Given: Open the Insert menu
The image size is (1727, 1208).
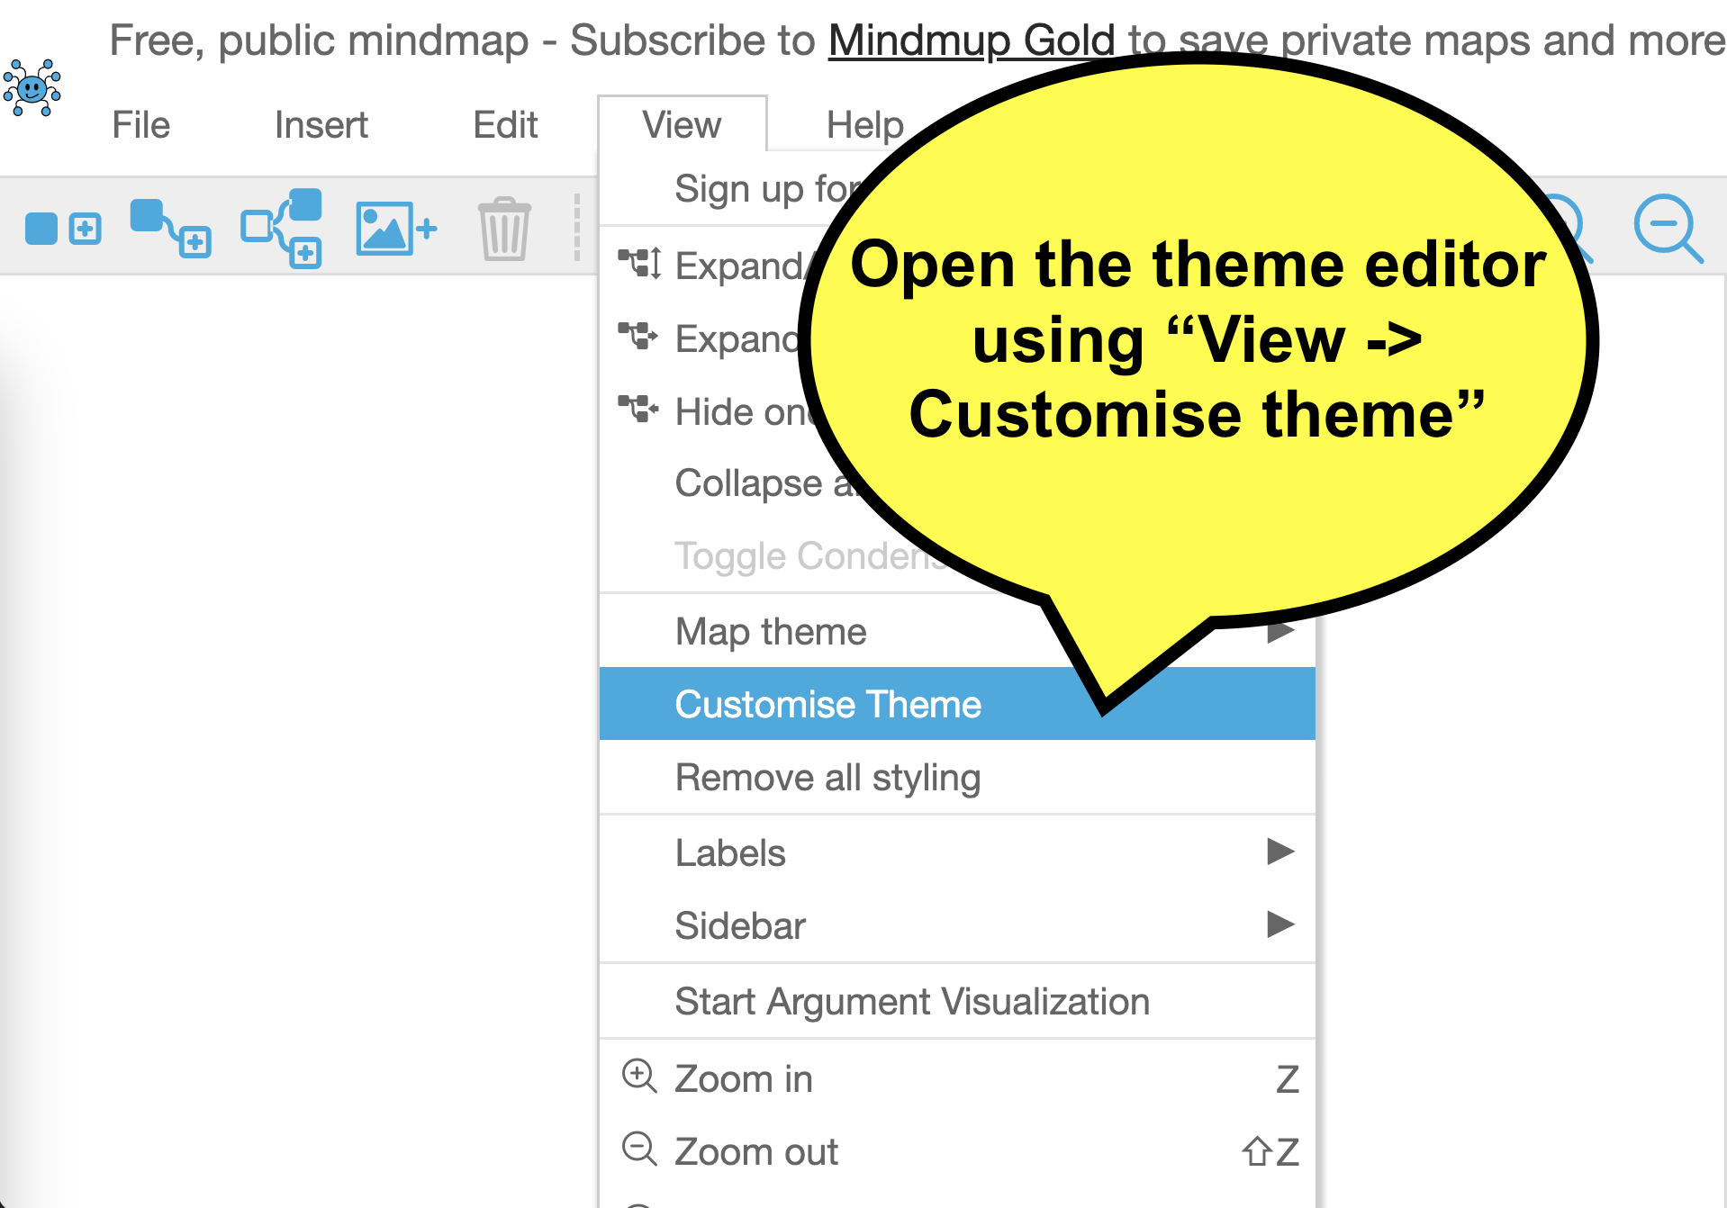Looking at the screenshot, I should pyautogui.click(x=321, y=125).
